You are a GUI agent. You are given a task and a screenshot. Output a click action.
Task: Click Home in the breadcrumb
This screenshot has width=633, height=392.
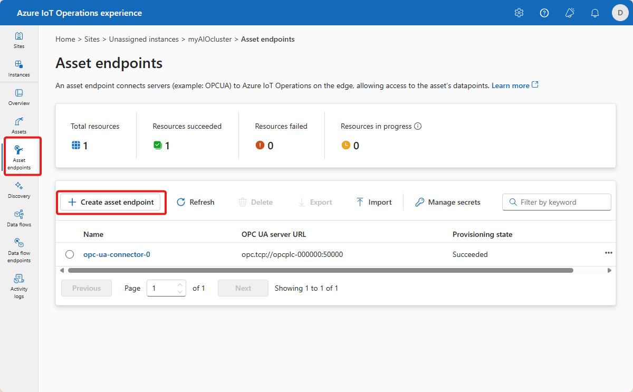(x=65, y=39)
